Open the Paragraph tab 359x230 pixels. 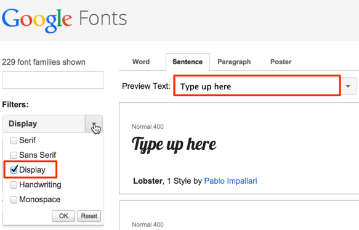(234, 62)
